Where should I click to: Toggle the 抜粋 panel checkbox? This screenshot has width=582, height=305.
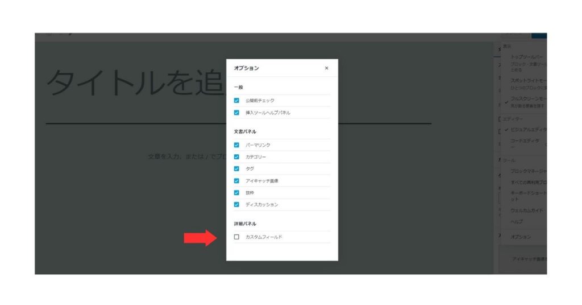[236, 192]
